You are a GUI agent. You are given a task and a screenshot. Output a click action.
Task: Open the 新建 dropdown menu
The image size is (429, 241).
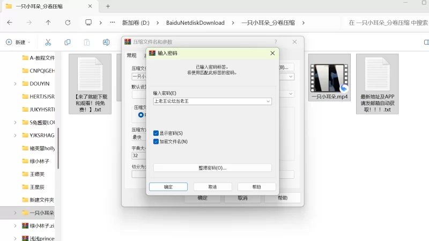(x=18, y=42)
